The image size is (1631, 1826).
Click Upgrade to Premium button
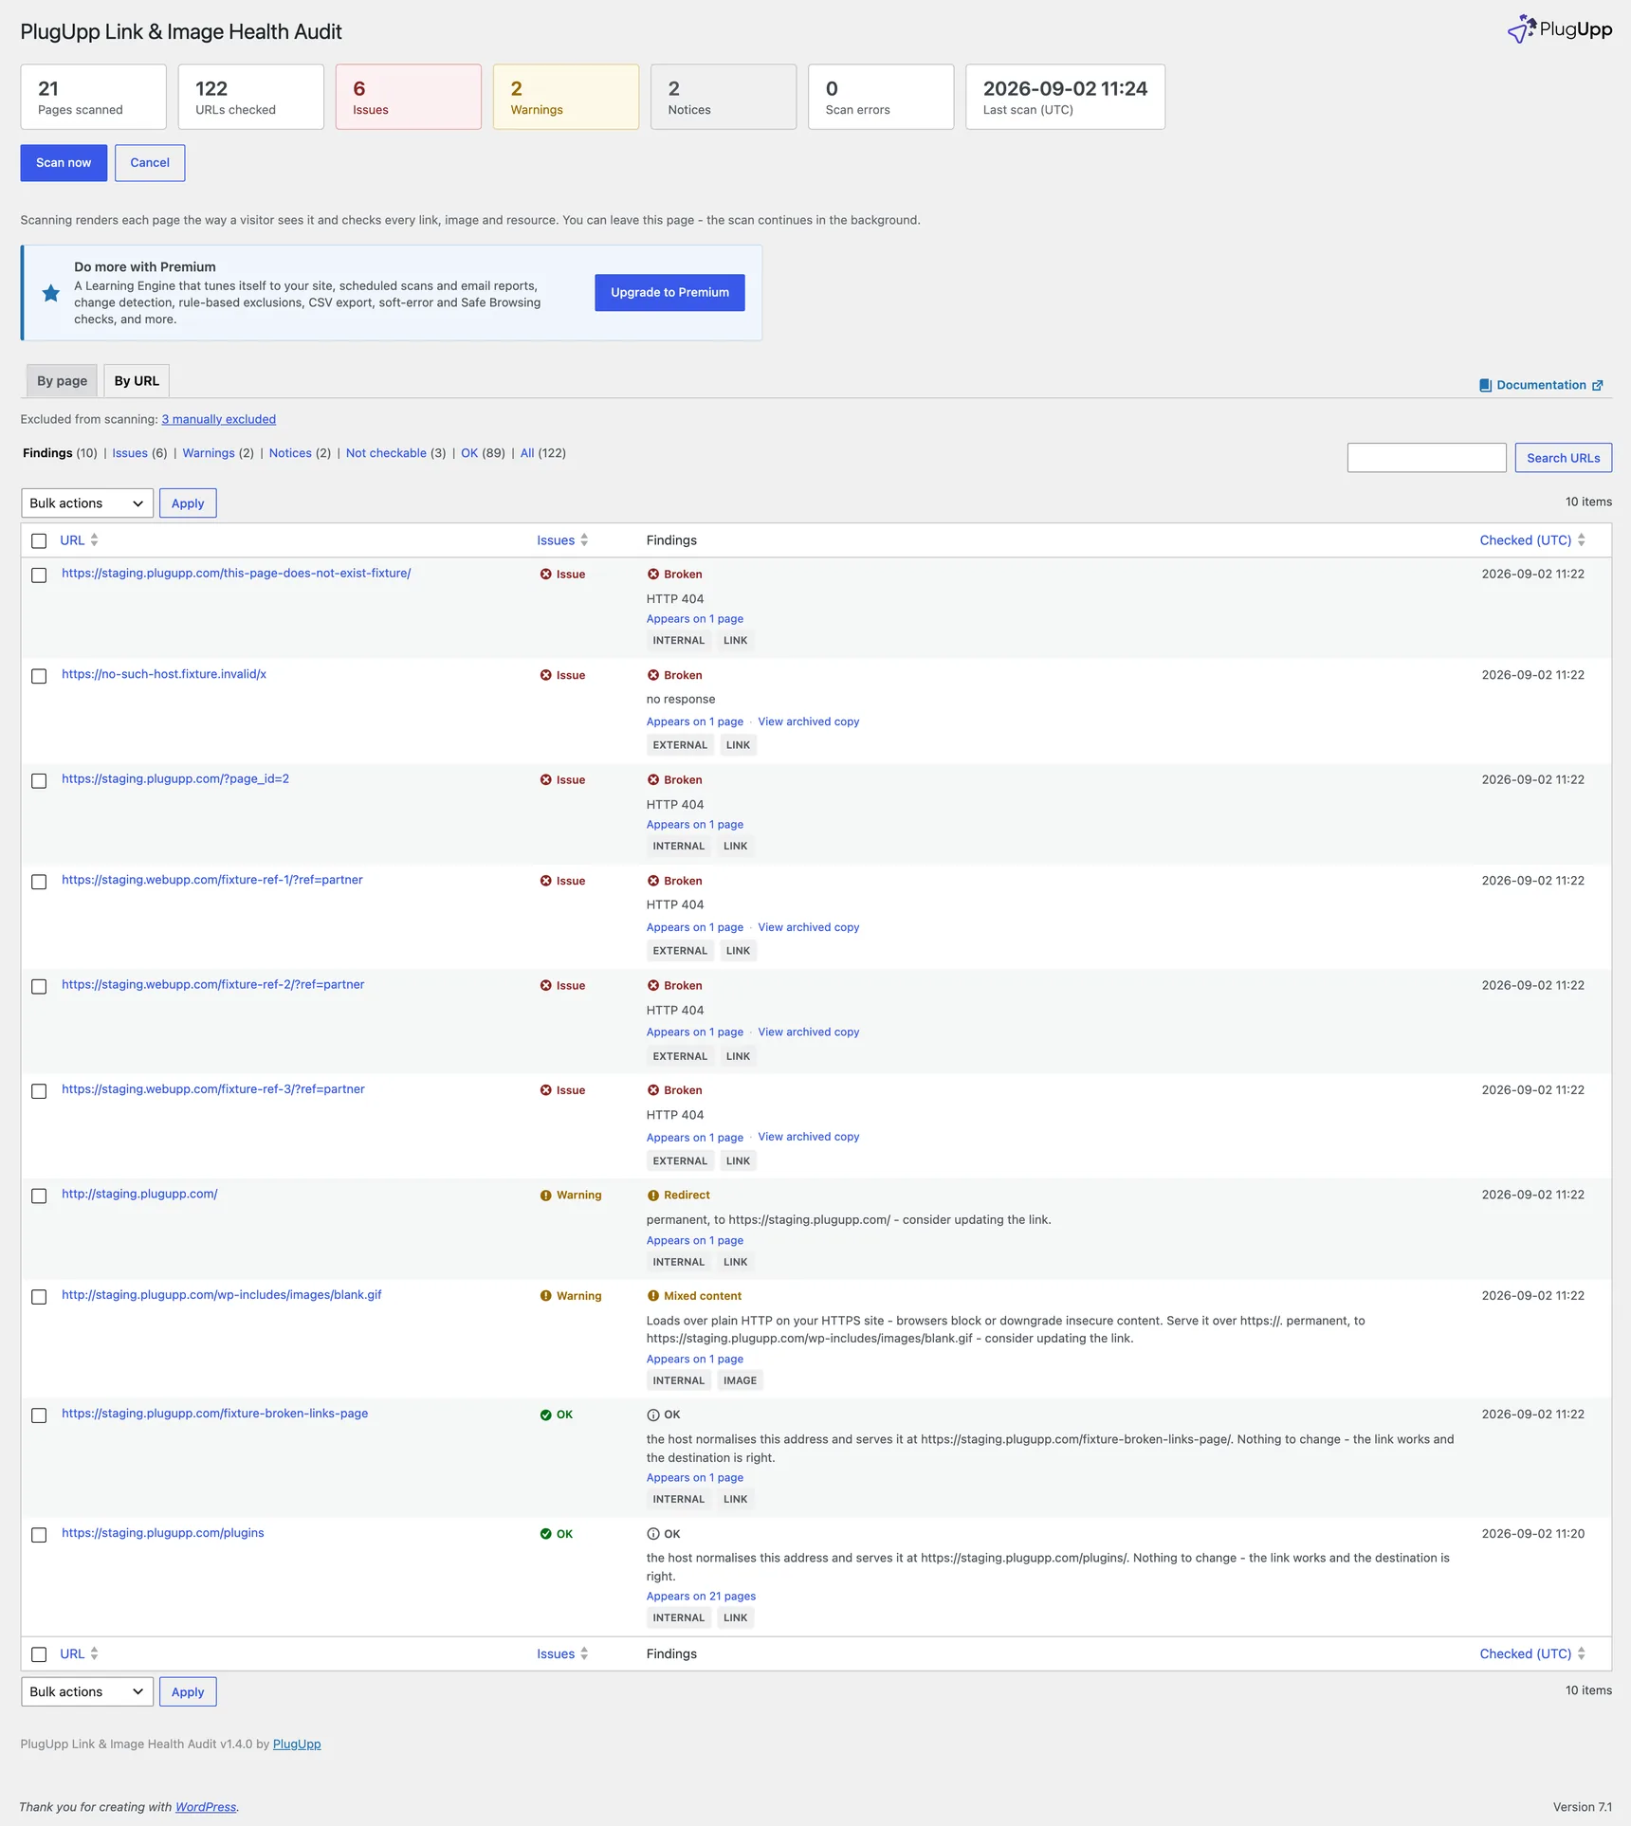[669, 293]
